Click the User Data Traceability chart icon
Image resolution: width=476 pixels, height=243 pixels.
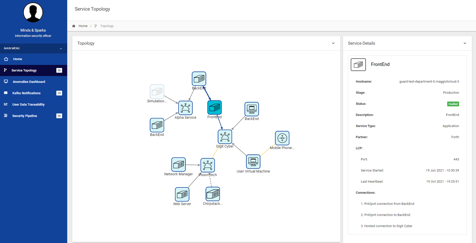click(x=6, y=104)
